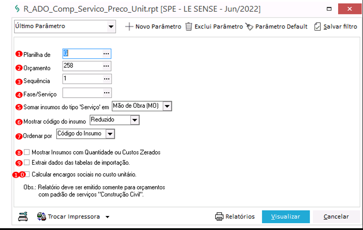363x230 pixels.
Task: Open lookup ellipsis for Fase/Serviço
Action: coord(106,93)
